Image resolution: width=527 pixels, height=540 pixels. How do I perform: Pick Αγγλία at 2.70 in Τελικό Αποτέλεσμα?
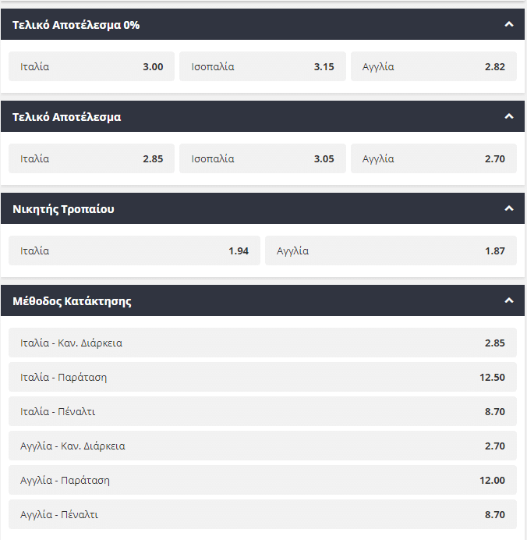click(x=433, y=158)
